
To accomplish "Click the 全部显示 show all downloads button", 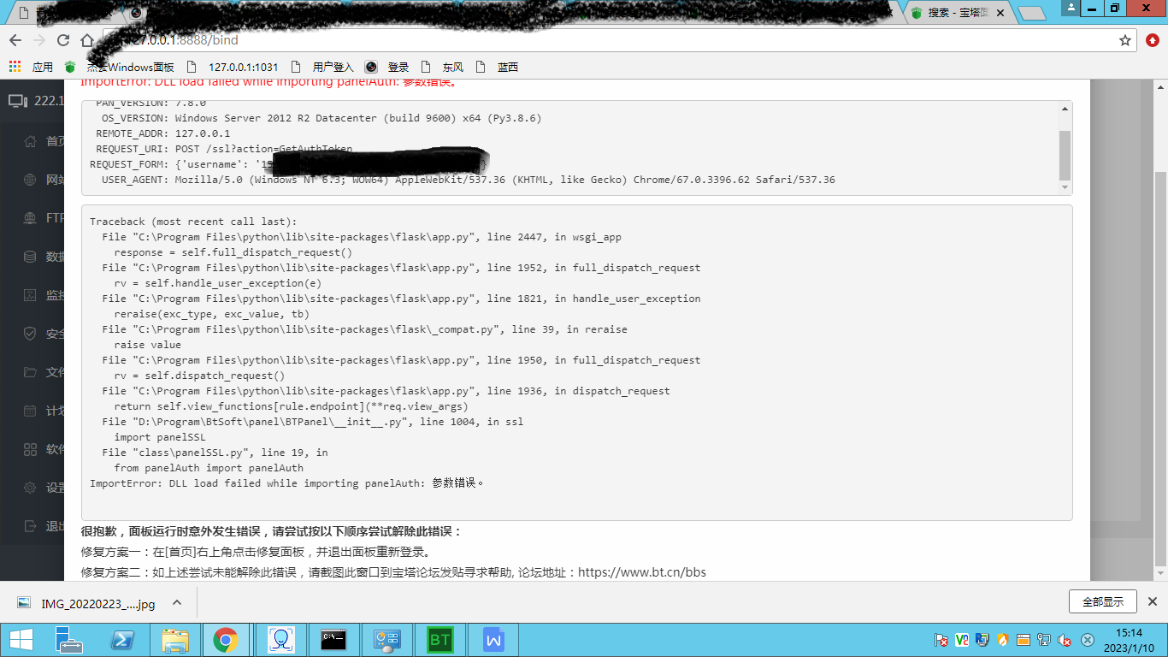I will [1102, 601].
